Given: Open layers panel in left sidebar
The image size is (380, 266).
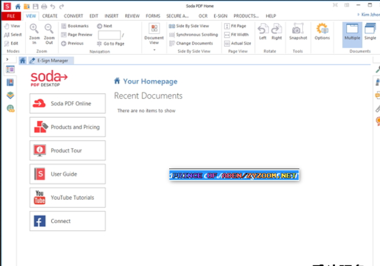Looking at the screenshot, I should 10,95.
